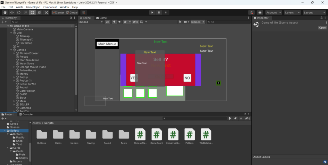Open the Layers dropdown

click(292, 12)
